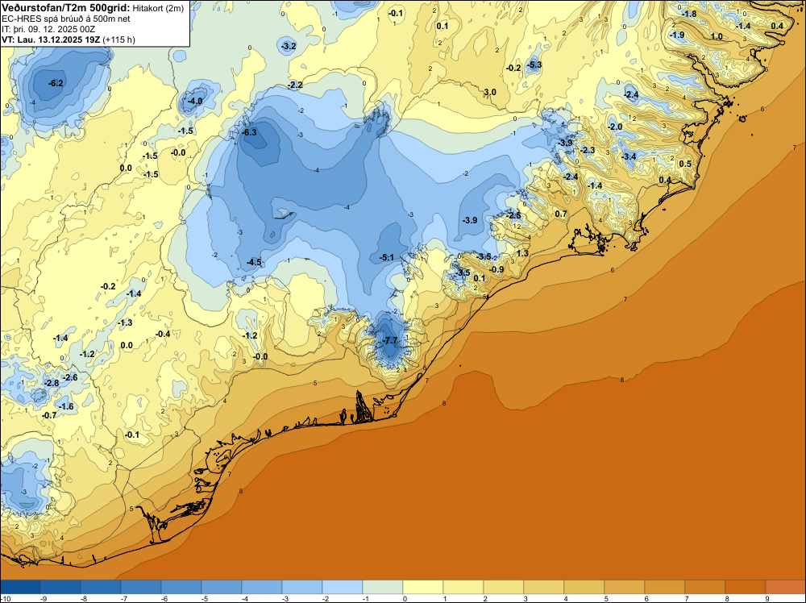Click the legend scale label 9
The height and width of the screenshot is (603, 806).
point(767,598)
